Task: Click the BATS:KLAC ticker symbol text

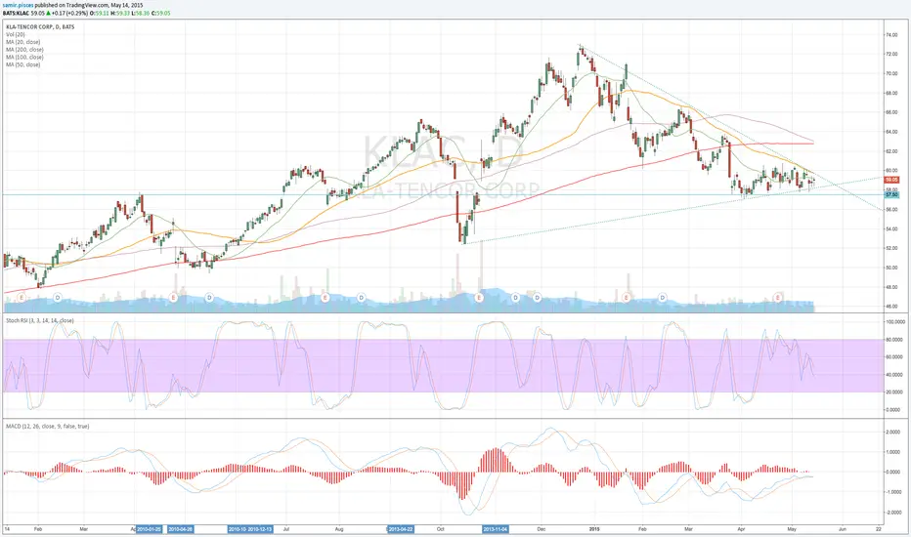Action: pos(15,12)
